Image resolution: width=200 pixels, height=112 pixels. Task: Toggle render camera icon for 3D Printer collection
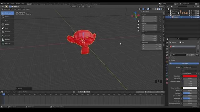tap(198, 11)
